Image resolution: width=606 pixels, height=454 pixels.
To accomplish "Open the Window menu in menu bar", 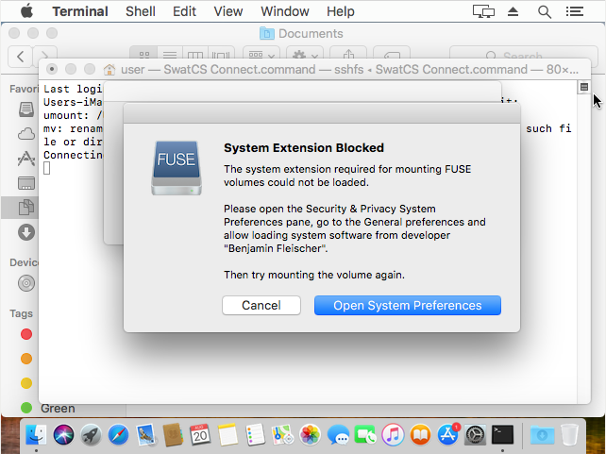I will (x=284, y=11).
